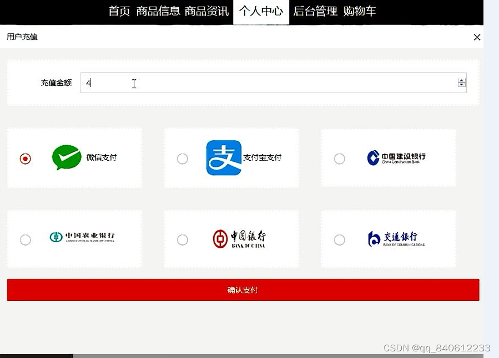The width and height of the screenshot is (499, 358).
Task: Choose China Construction Bank radio option
Action: (x=340, y=158)
